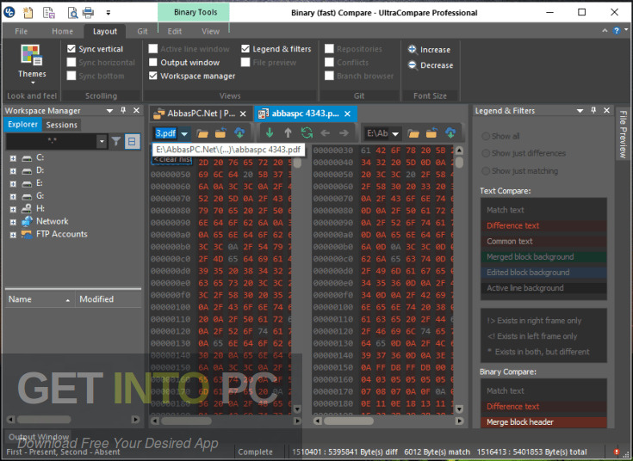Click the printer icon in title bar

click(88, 13)
